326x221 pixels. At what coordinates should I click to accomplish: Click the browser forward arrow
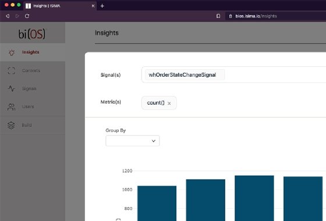pyautogui.click(x=17, y=16)
